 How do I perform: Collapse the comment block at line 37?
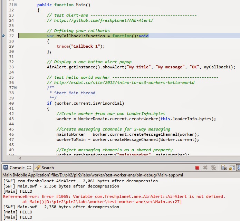coord(16,88)
